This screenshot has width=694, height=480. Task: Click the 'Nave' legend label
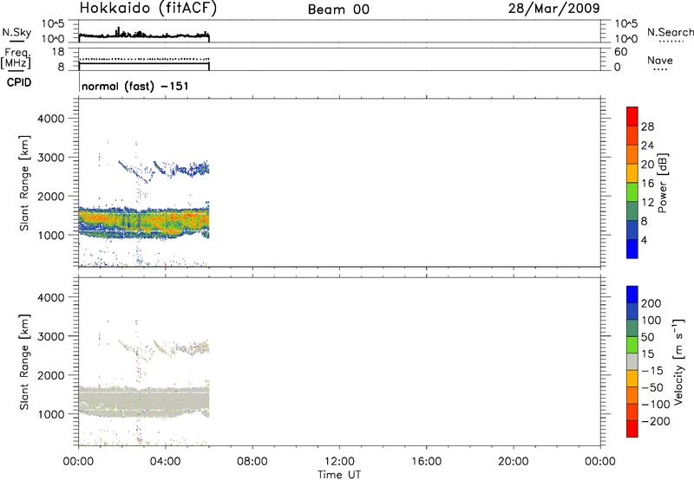pos(660,61)
